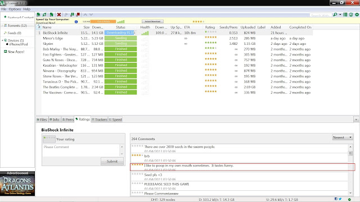Click the Add Torrent toolbar icon
The image size is (360, 202).
[38, 15]
